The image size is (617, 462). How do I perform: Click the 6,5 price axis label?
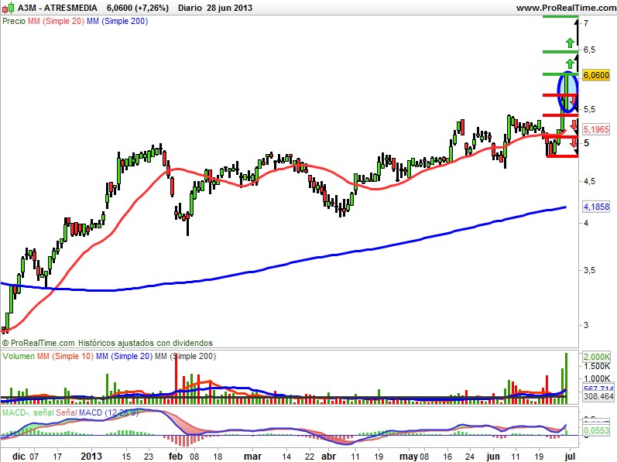pyautogui.click(x=589, y=50)
